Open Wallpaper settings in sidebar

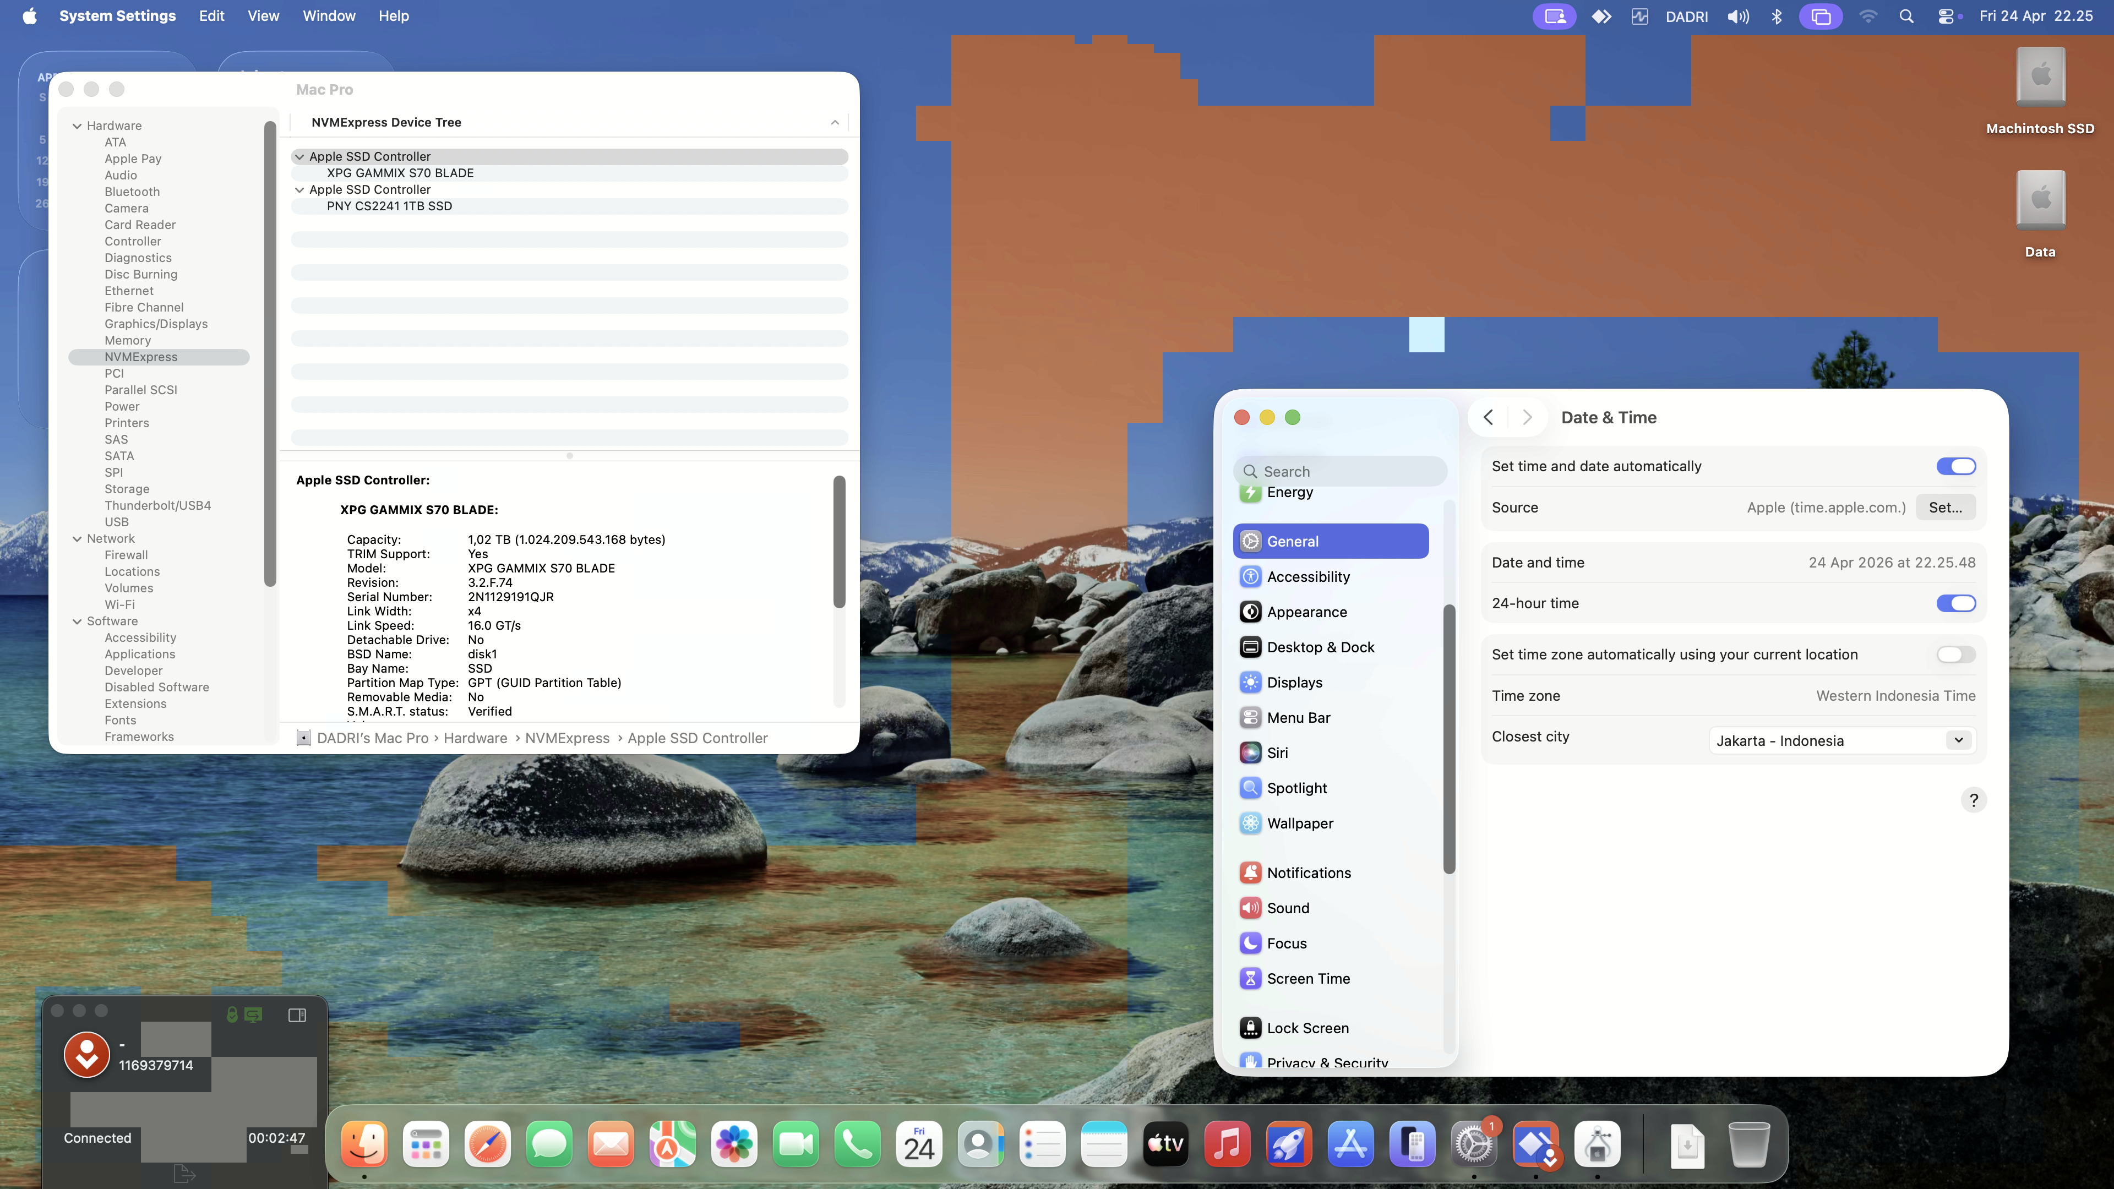(x=1330, y=823)
